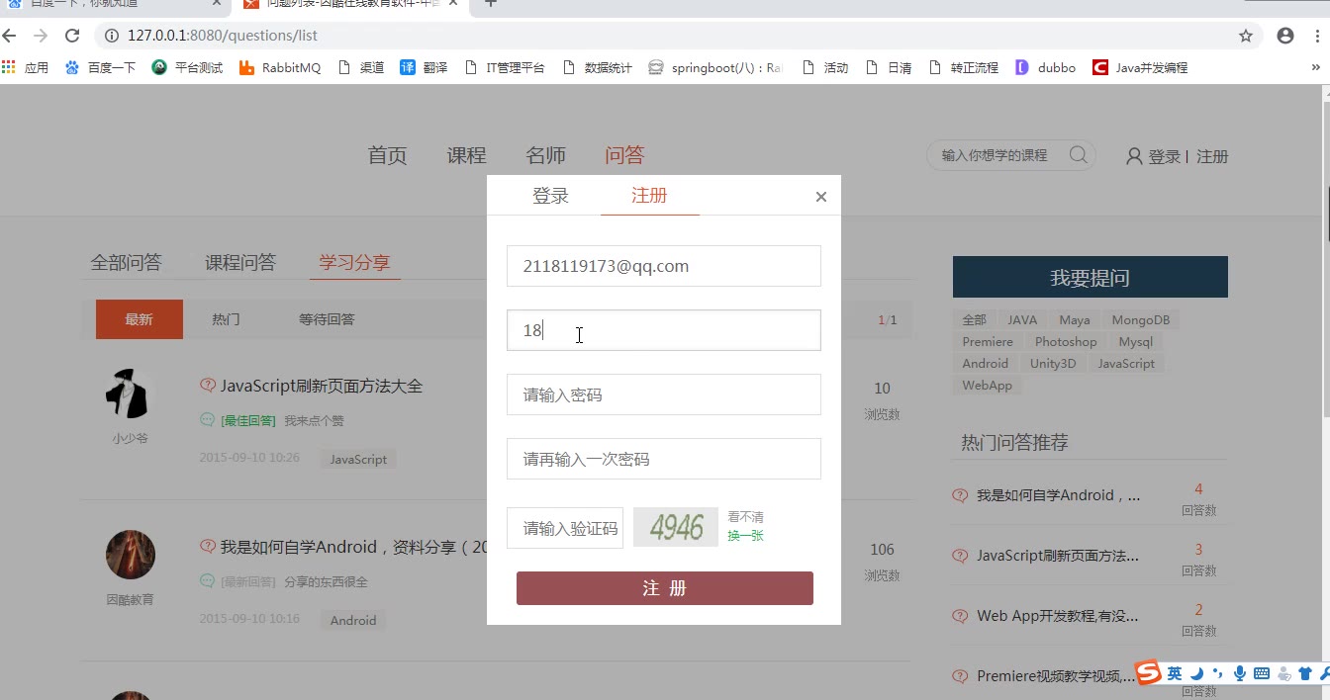Click the address bar URL

point(223,36)
